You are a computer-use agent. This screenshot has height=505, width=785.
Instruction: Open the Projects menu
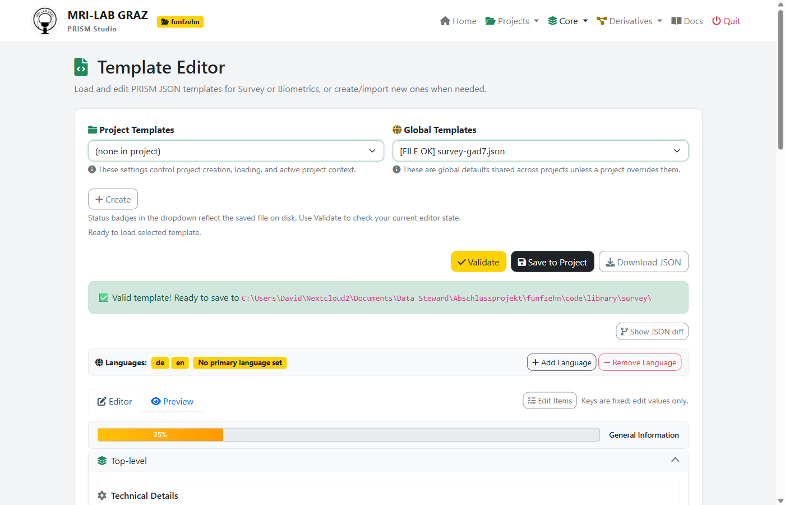(512, 21)
